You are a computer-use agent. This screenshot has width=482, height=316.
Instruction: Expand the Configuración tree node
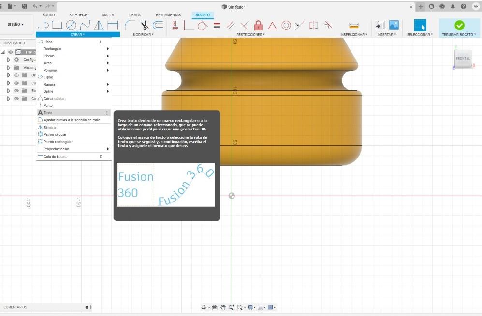[x=9, y=60]
